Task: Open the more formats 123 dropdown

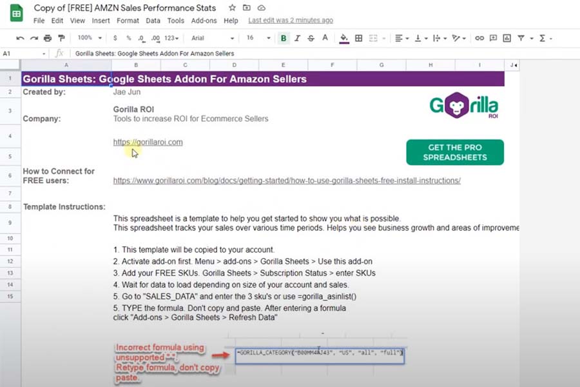Action: (171, 38)
